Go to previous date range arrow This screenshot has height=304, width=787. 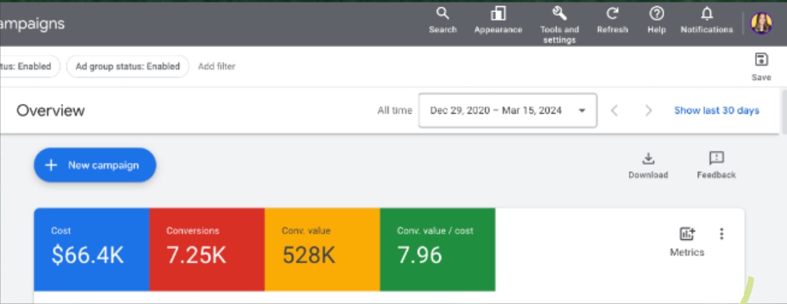coord(615,110)
